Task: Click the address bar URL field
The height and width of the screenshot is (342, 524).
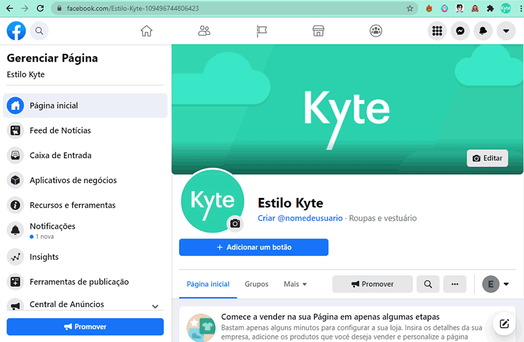Action: click(234, 8)
